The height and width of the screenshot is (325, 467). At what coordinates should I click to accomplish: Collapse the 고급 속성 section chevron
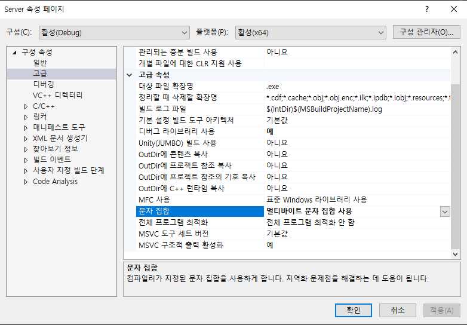(x=130, y=75)
